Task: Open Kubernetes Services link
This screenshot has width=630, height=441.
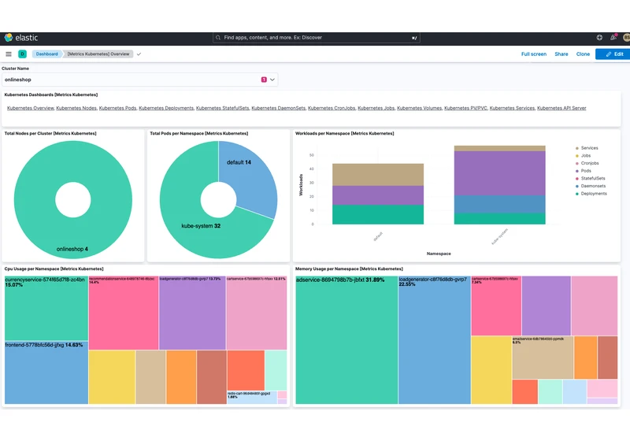Action: tap(513, 108)
